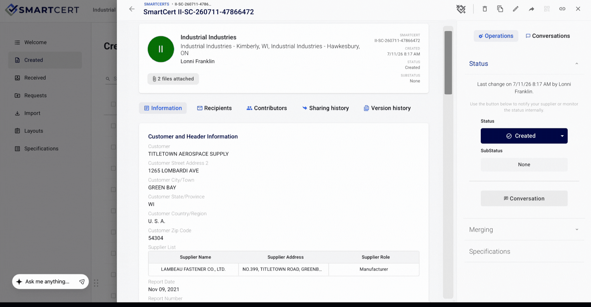Click the back arrow beside SmartCert title
The width and height of the screenshot is (591, 307).
coord(132,9)
